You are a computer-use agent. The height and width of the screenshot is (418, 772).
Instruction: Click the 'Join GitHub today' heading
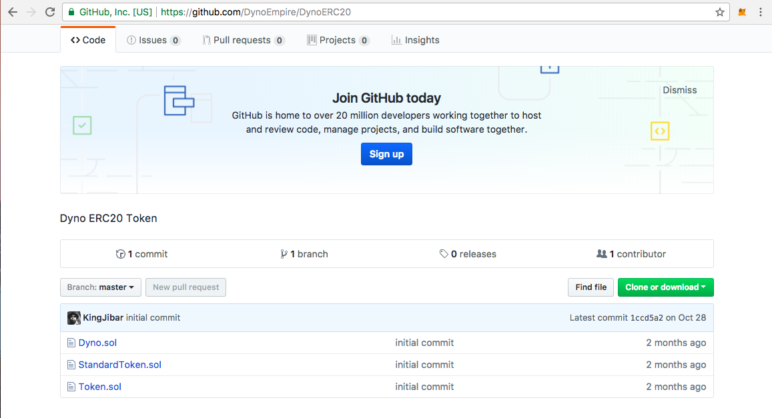(x=386, y=98)
